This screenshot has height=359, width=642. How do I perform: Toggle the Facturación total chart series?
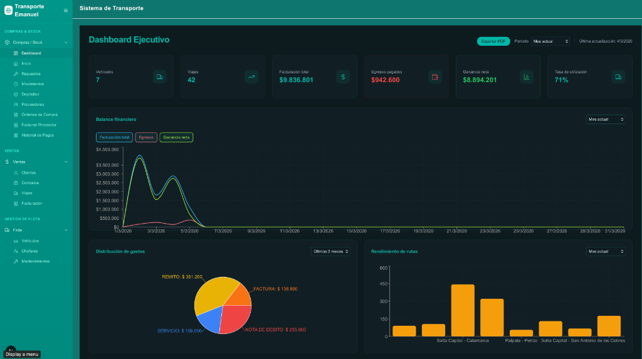click(x=114, y=137)
